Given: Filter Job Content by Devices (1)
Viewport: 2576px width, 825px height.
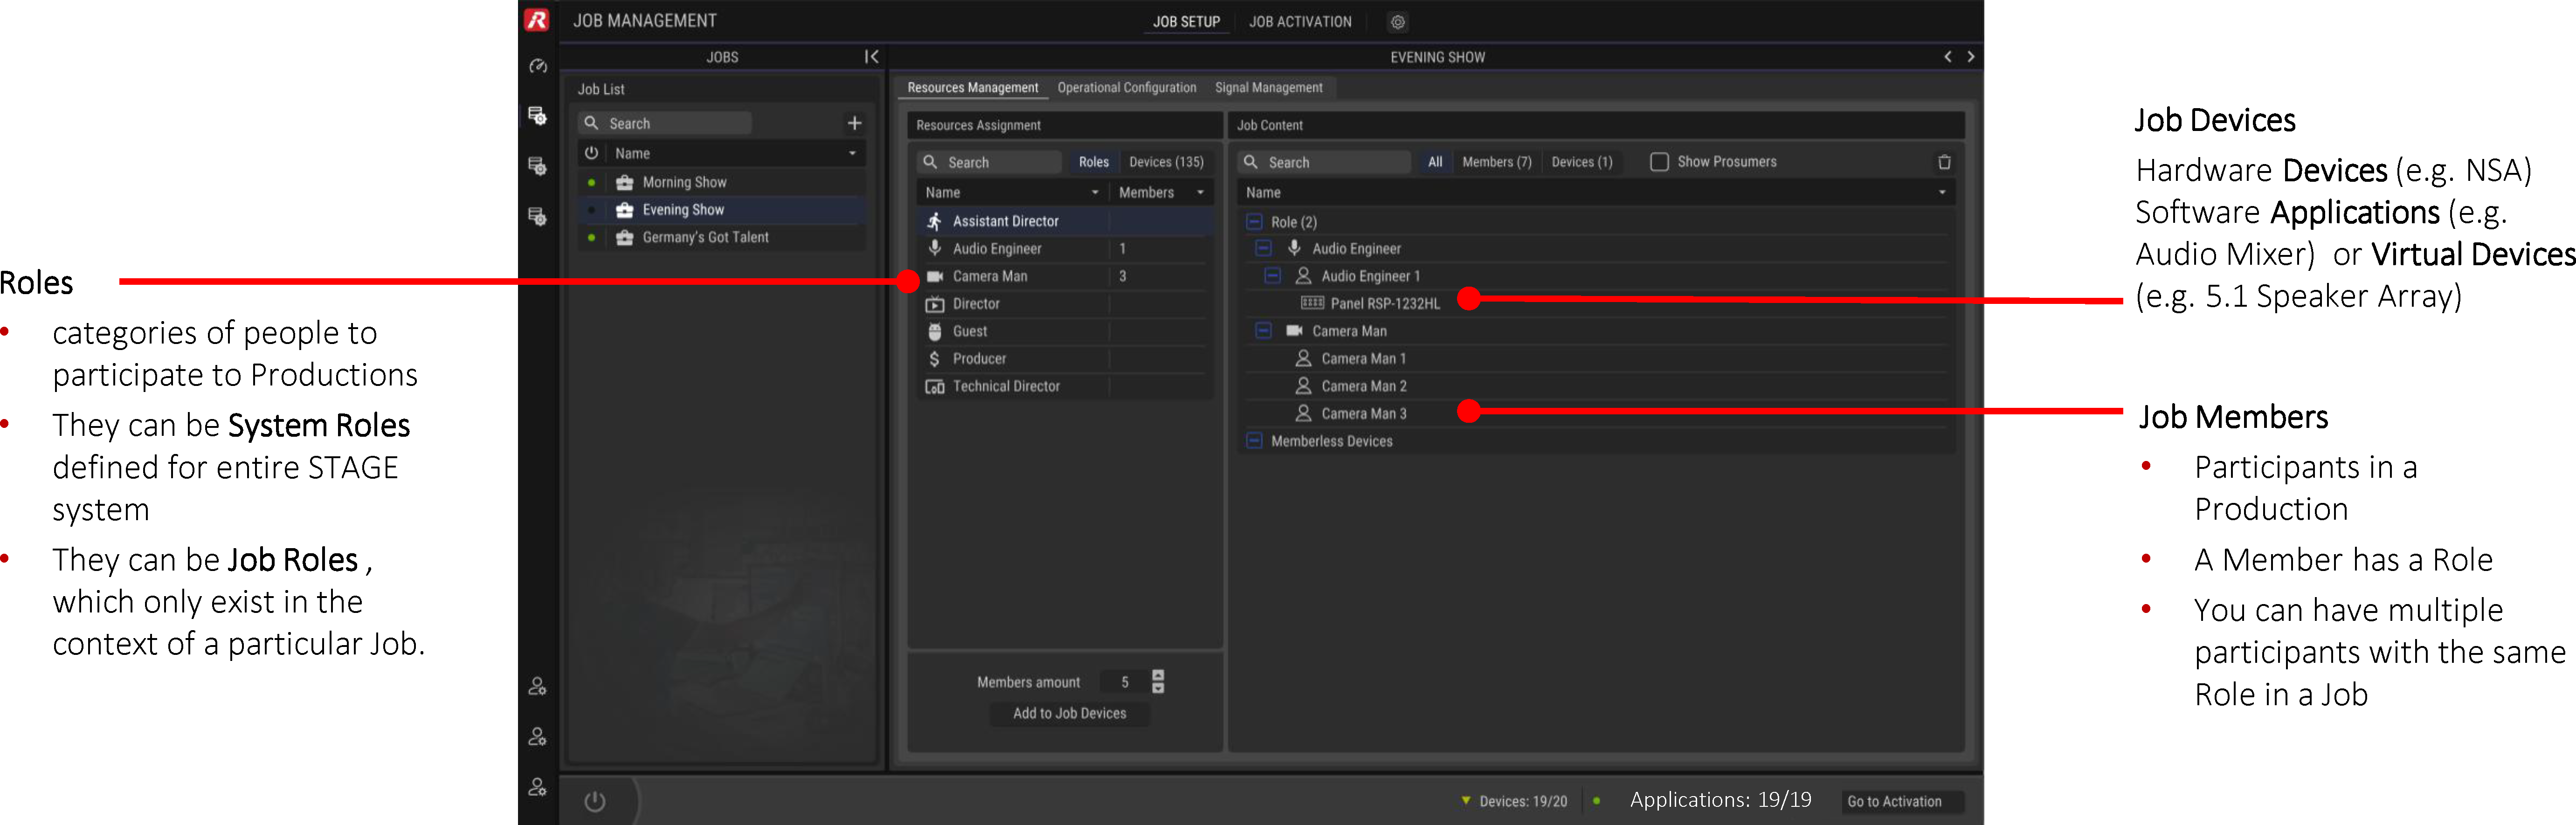Looking at the screenshot, I should pos(1582,162).
